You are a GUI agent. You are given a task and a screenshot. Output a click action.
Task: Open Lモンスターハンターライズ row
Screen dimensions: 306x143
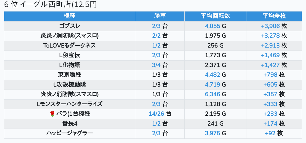70,104
